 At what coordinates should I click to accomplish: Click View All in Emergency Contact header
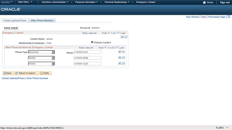click(93, 33)
